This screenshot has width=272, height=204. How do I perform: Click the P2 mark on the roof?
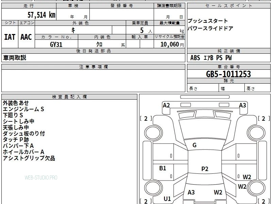point(205,169)
